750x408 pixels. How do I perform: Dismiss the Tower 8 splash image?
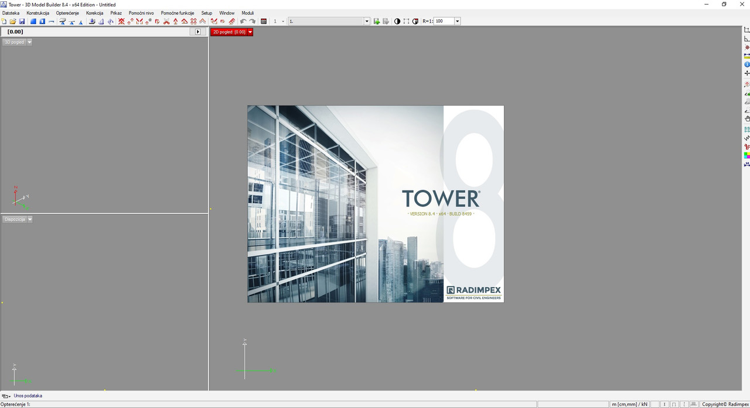(376, 204)
